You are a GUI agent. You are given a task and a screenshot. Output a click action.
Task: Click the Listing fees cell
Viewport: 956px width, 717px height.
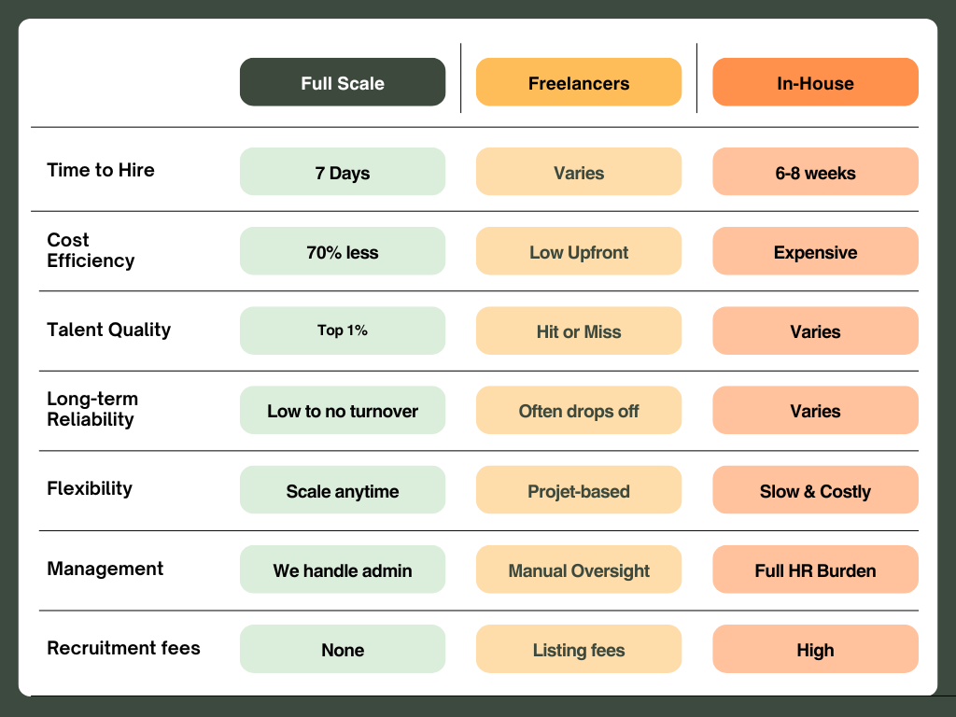579,649
